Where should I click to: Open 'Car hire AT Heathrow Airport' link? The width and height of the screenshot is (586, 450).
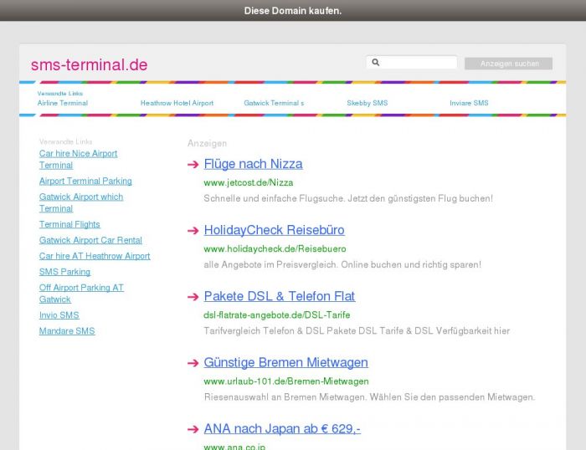[95, 256]
